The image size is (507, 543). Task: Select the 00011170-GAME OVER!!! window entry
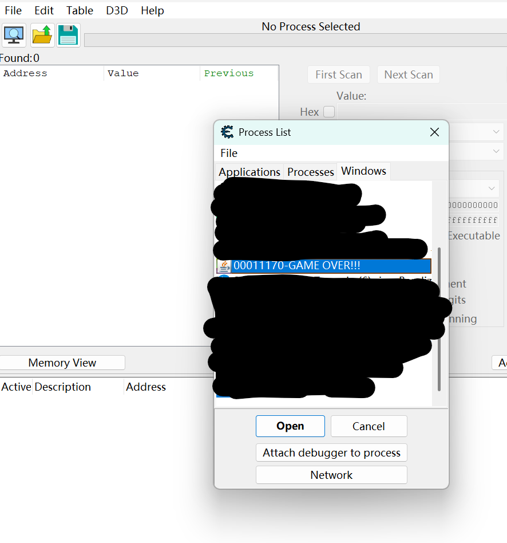coord(331,266)
